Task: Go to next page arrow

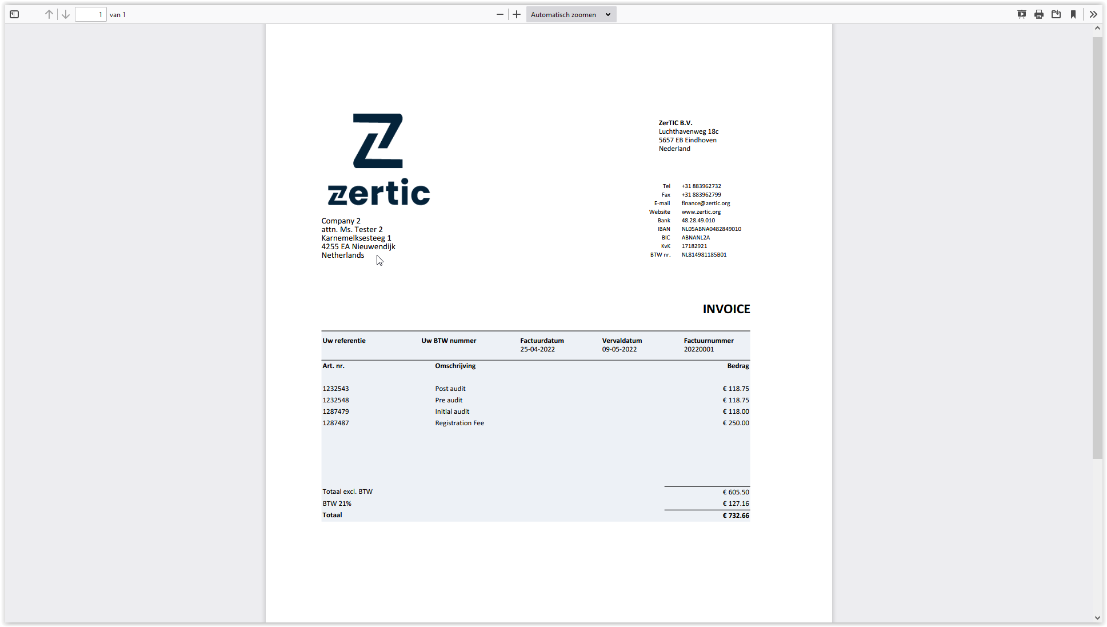Action: tap(66, 14)
